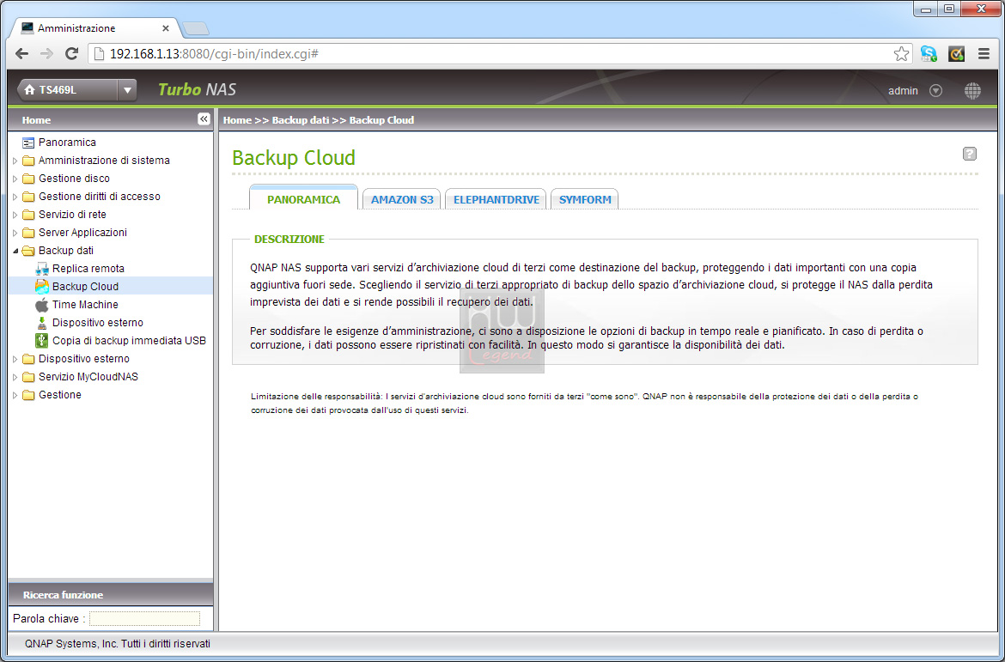Click the Norton checkmark extension icon
1005x662 pixels.
956,54
